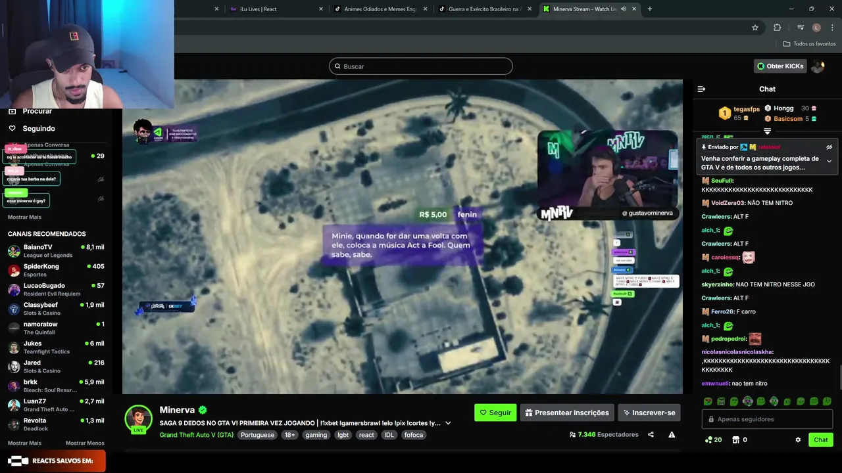This screenshot has height=473, width=842.
Task: Select the fofoca tag
Action: click(x=414, y=435)
